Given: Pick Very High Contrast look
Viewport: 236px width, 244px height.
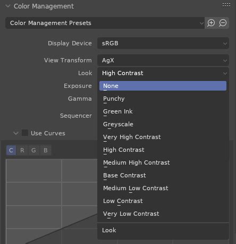Looking at the screenshot, I should tap(163, 137).
